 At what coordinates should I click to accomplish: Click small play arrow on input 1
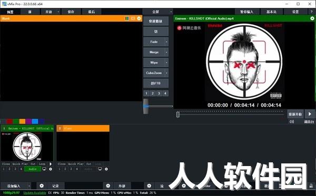[51, 164]
